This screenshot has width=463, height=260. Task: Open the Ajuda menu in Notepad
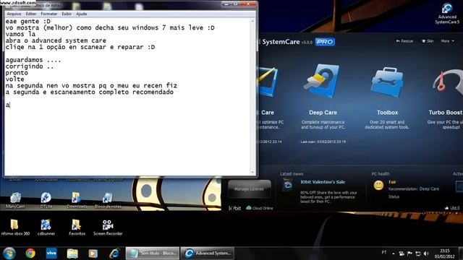[82, 14]
